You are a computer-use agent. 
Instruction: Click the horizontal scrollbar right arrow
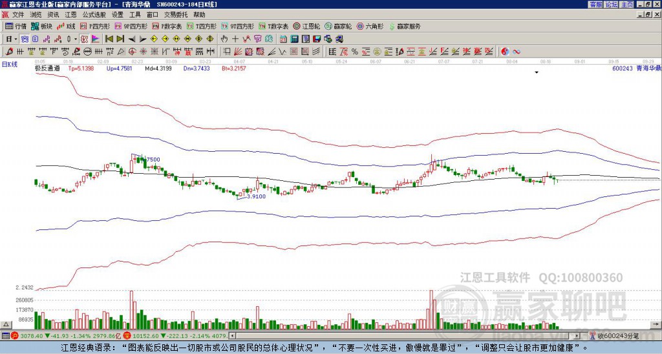577,336
